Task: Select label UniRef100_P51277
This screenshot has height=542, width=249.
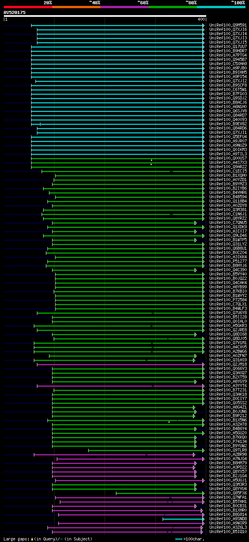Action: click(x=228, y=261)
